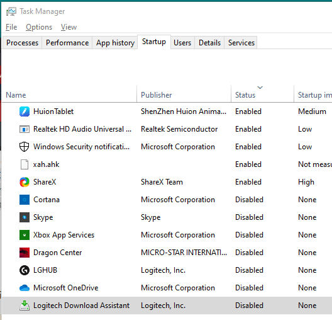Viewport: 332px width, 320px height.
Task: Click the Logitech Download Assistant icon
Action: [x=25, y=306]
